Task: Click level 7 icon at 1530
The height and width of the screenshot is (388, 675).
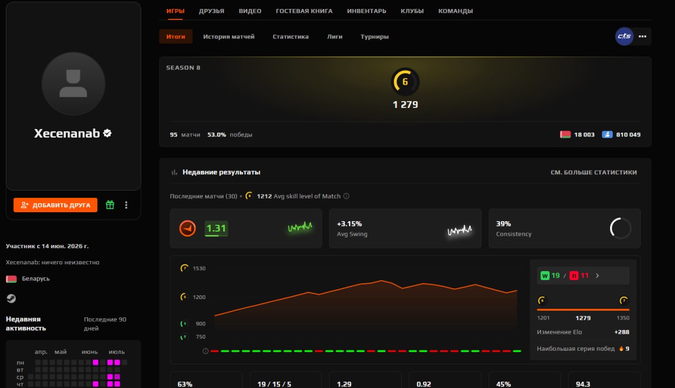Action: click(185, 268)
